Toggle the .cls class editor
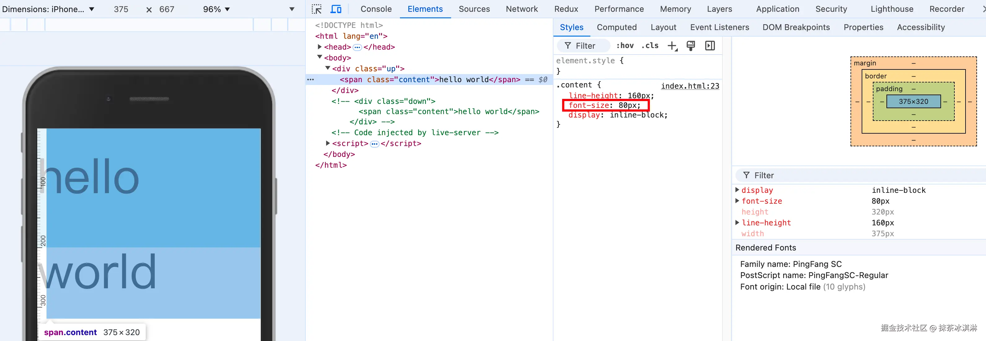 [650, 46]
